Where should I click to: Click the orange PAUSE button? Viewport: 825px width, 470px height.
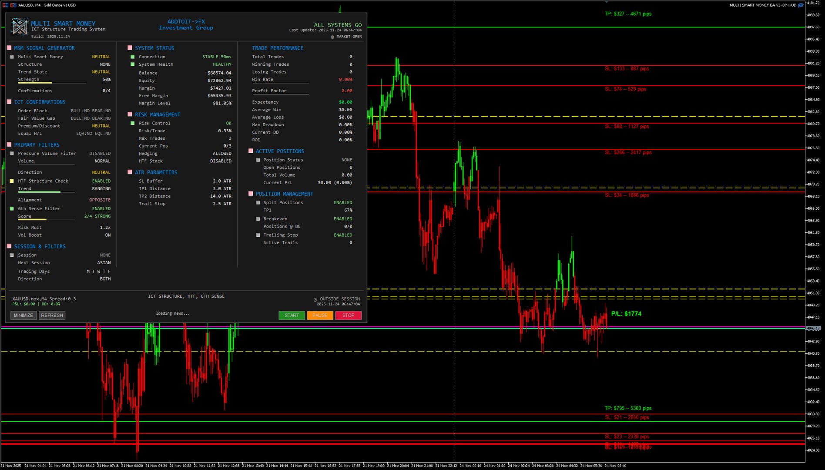point(320,316)
